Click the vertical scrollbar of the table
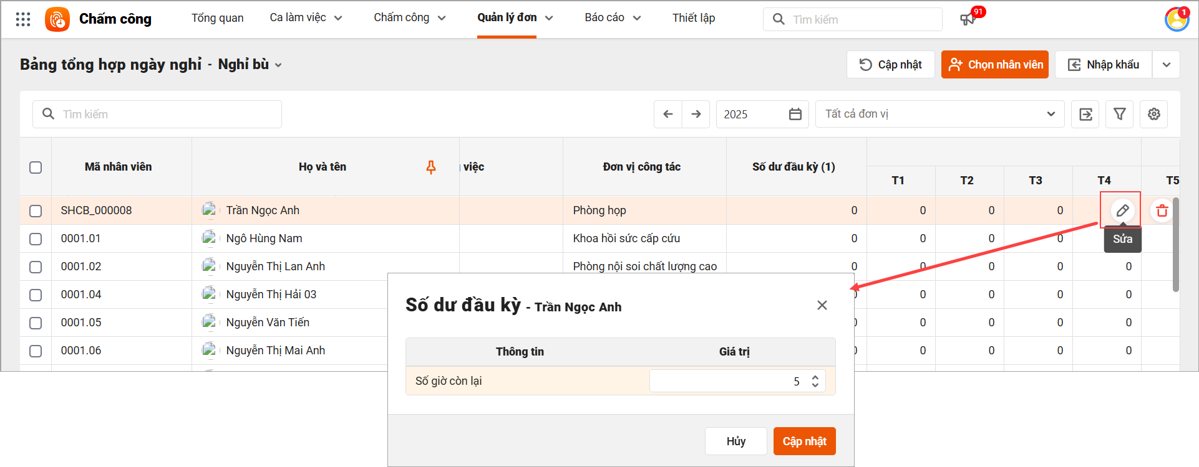 point(1176,245)
